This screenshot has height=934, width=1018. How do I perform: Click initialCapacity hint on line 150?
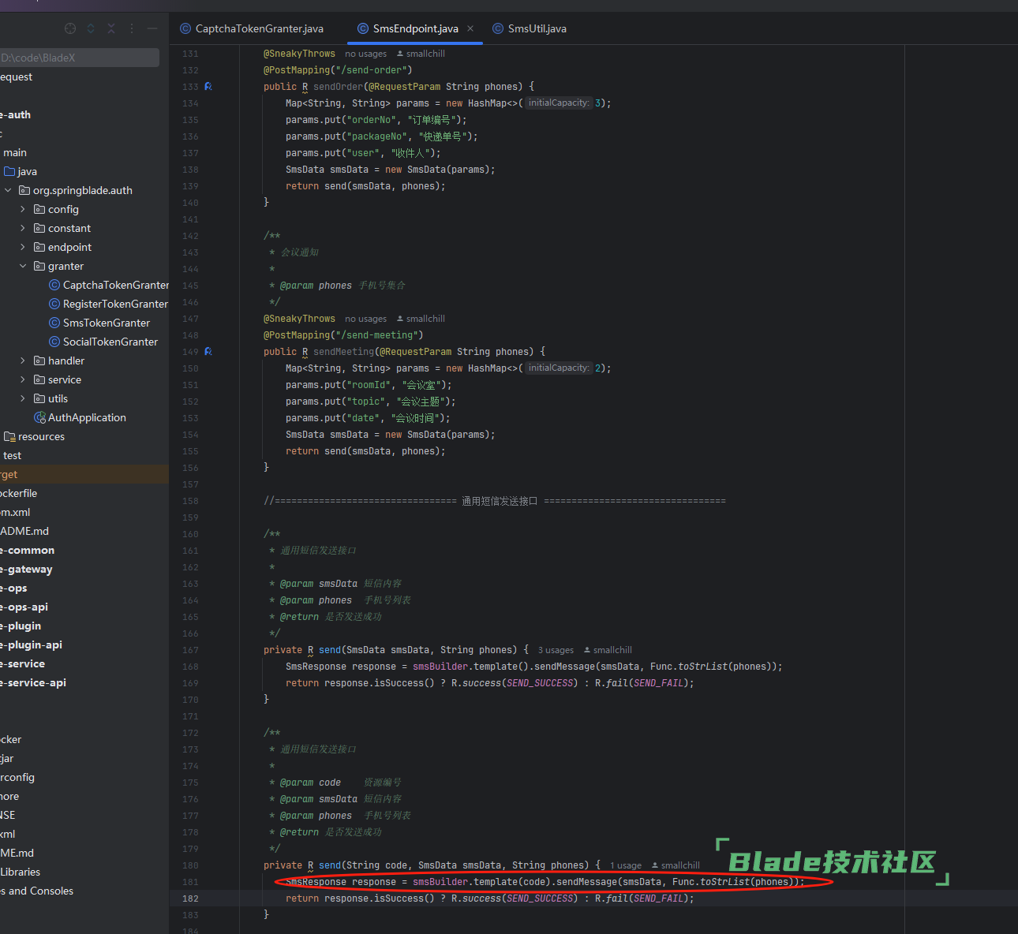click(x=559, y=368)
